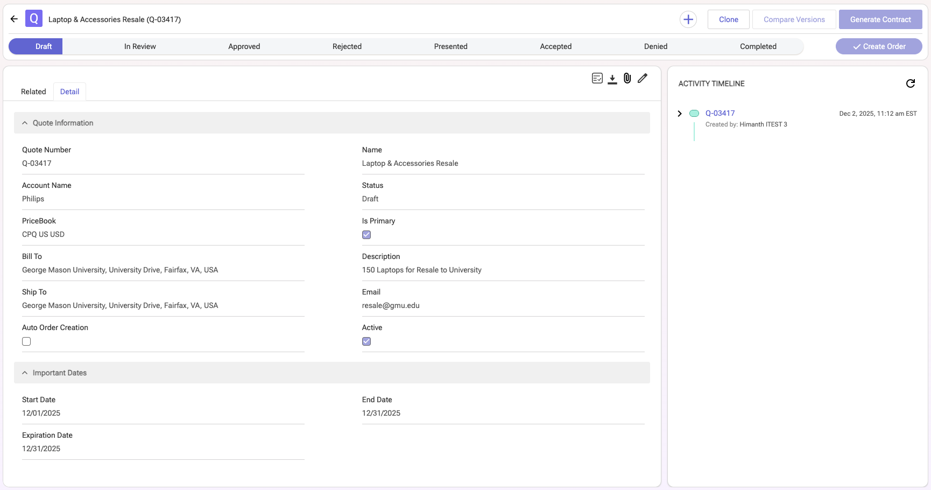Uncheck the Is Primary checkbox
The width and height of the screenshot is (931, 490).
pos(366,235)
